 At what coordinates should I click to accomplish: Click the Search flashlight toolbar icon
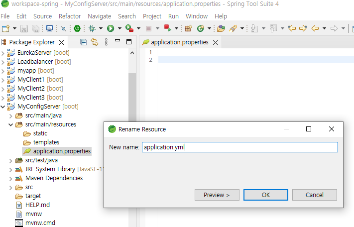click(233, 28)
